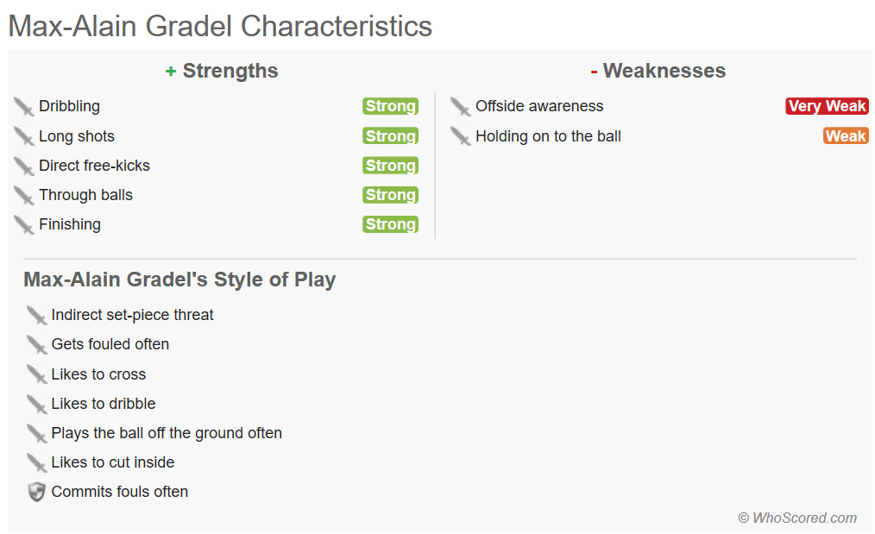The height and width of the screenshot is (534, 875).
Task: Click the Strong badge next to Dribbling
Action: coord(391,106)
